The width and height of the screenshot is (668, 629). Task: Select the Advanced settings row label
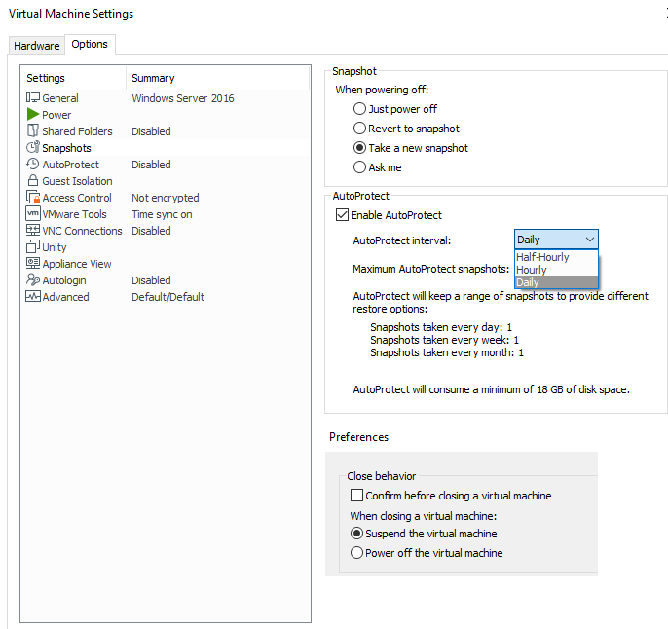coord(65,297)
